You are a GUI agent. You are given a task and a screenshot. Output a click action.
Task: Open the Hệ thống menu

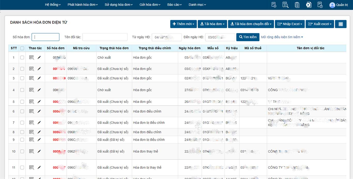pos(53,5)
